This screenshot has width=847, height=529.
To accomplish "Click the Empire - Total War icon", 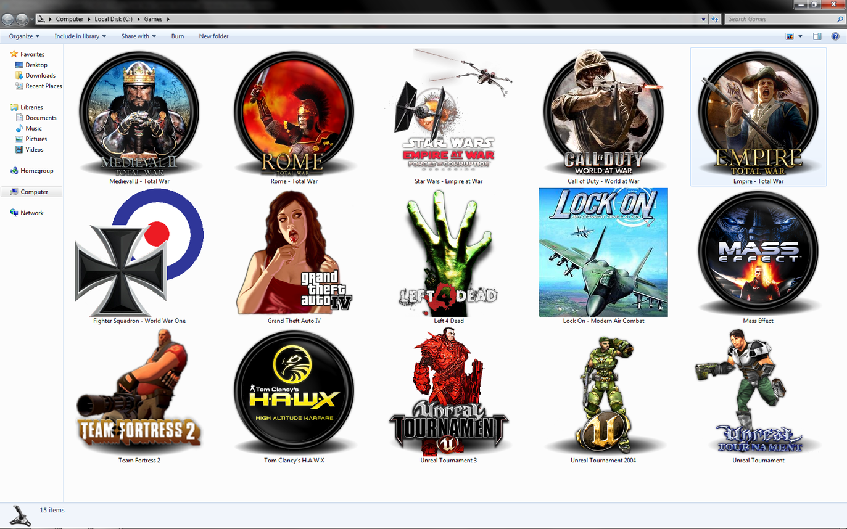I will [758, 112].
